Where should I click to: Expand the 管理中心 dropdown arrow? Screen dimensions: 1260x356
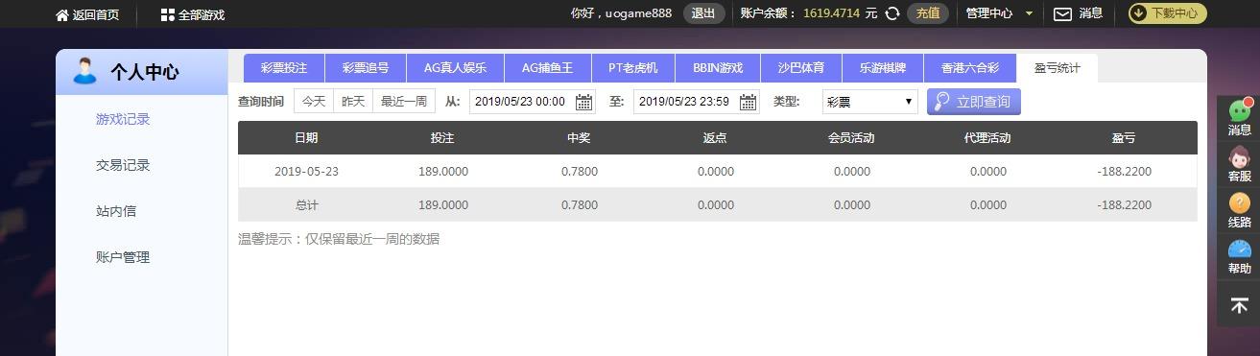[x=1030, y=13]
